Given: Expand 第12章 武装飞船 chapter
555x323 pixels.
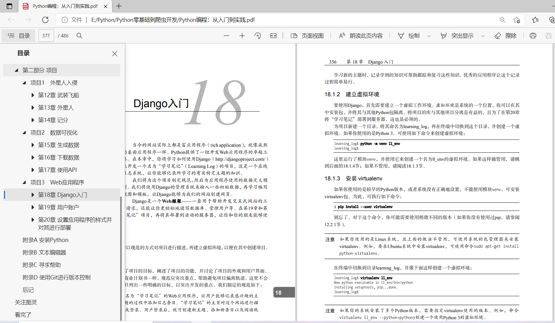Looking at the screenshot, I should coord(32,95).
